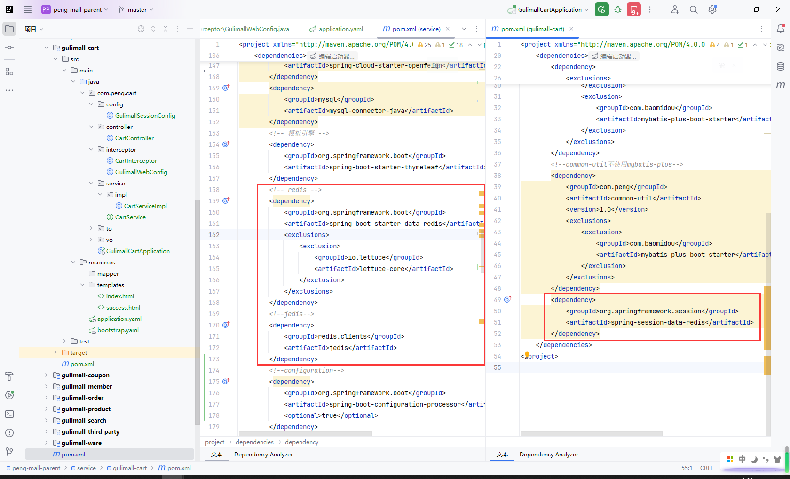Open bootstrap.yaml file
The height and width of the screenshot is (479, 790).
[x=118, y=330]
